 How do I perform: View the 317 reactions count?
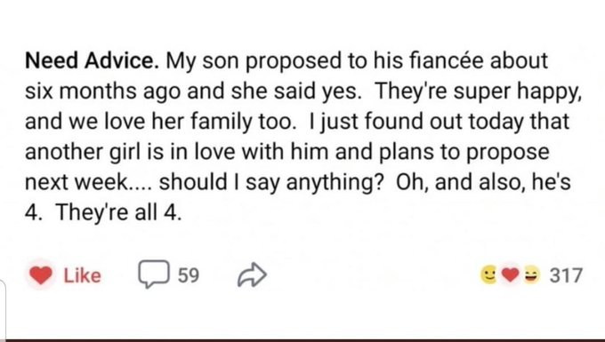[566, 275]
